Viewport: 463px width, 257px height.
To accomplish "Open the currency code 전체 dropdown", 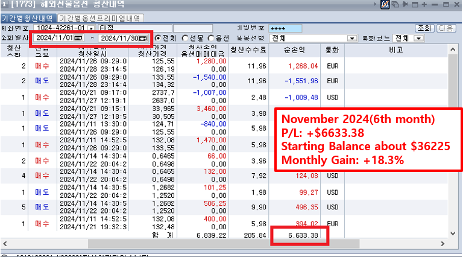I will (418, 38).
